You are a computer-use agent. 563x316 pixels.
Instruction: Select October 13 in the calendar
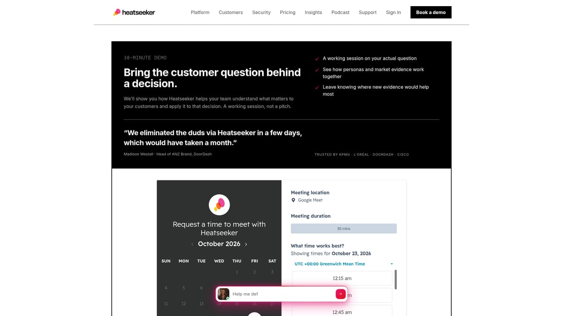[x=201, y=304]
